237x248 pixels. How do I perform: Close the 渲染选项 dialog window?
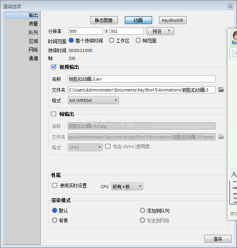tap(230, 6)
